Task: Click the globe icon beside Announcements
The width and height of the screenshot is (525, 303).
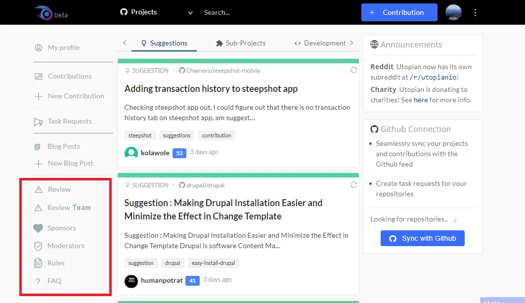Action: click(x=374, y=44)
